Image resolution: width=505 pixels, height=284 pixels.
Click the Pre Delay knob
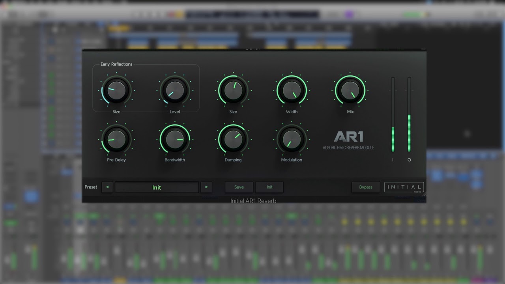tap(116, 139)
